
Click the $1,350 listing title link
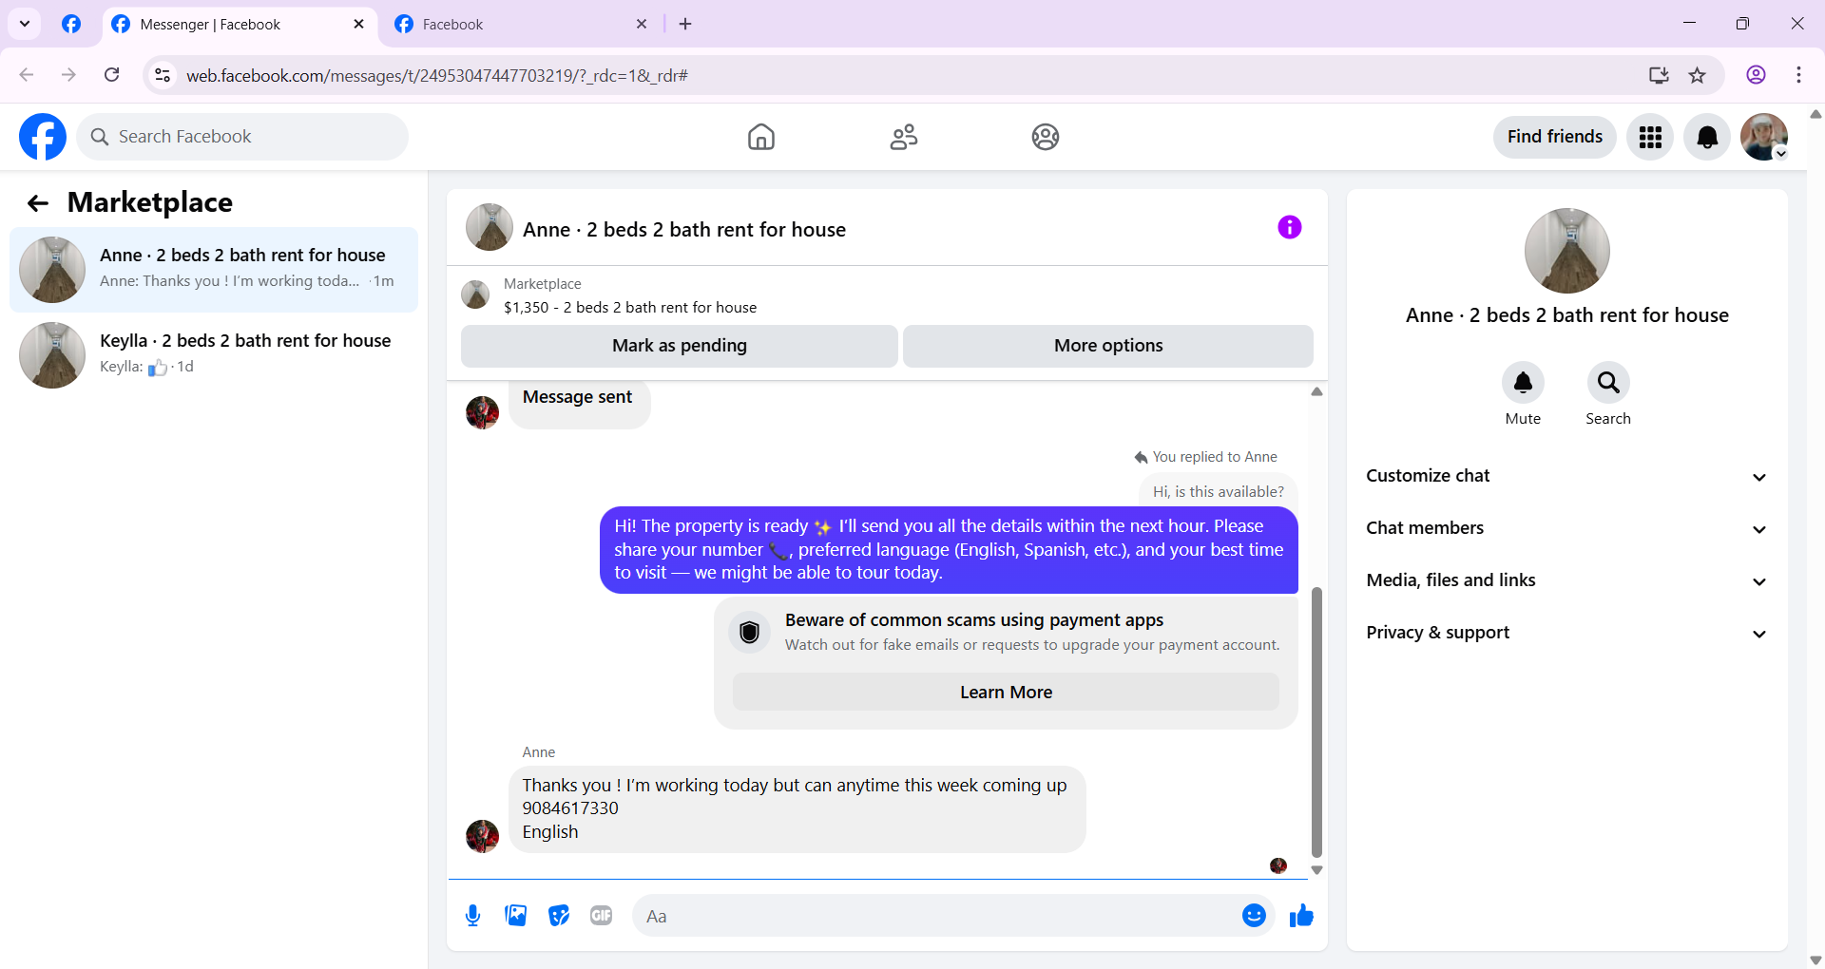point(630,308)
